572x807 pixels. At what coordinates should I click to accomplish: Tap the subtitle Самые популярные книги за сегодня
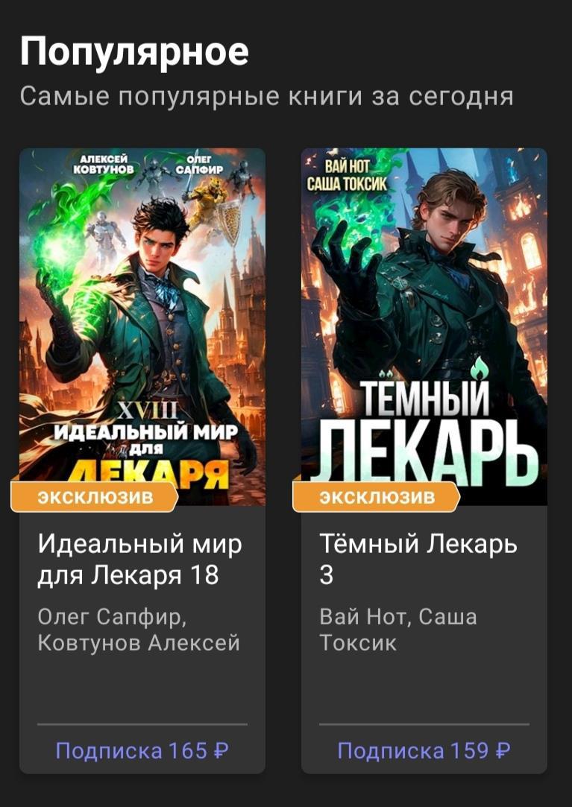tap(266, 96)
